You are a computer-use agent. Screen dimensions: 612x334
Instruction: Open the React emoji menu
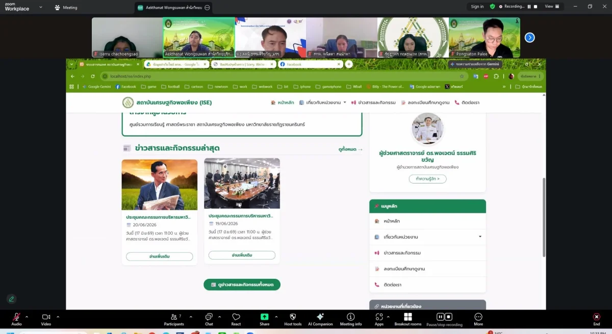pos(236,319)
